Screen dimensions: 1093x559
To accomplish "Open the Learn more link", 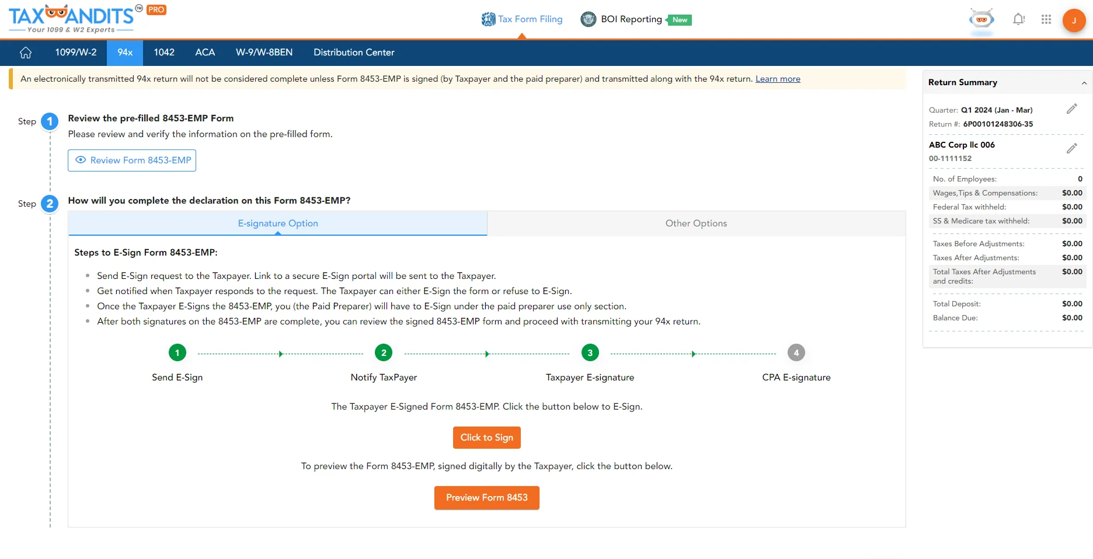I will tap(777, 78).
